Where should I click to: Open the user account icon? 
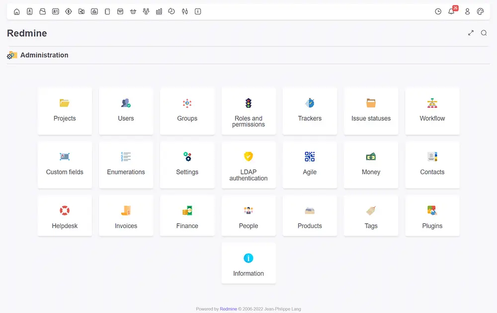[x=467, y=12]
